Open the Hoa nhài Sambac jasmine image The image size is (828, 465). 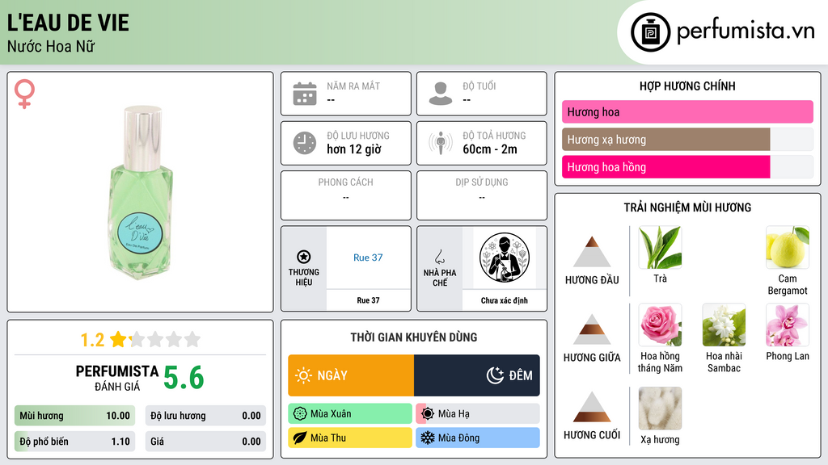tap(724, 325)
